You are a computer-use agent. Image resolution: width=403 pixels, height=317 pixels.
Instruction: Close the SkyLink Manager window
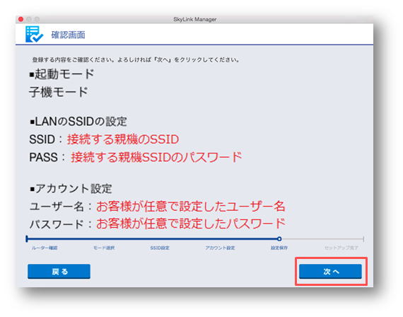pos(21,19)
